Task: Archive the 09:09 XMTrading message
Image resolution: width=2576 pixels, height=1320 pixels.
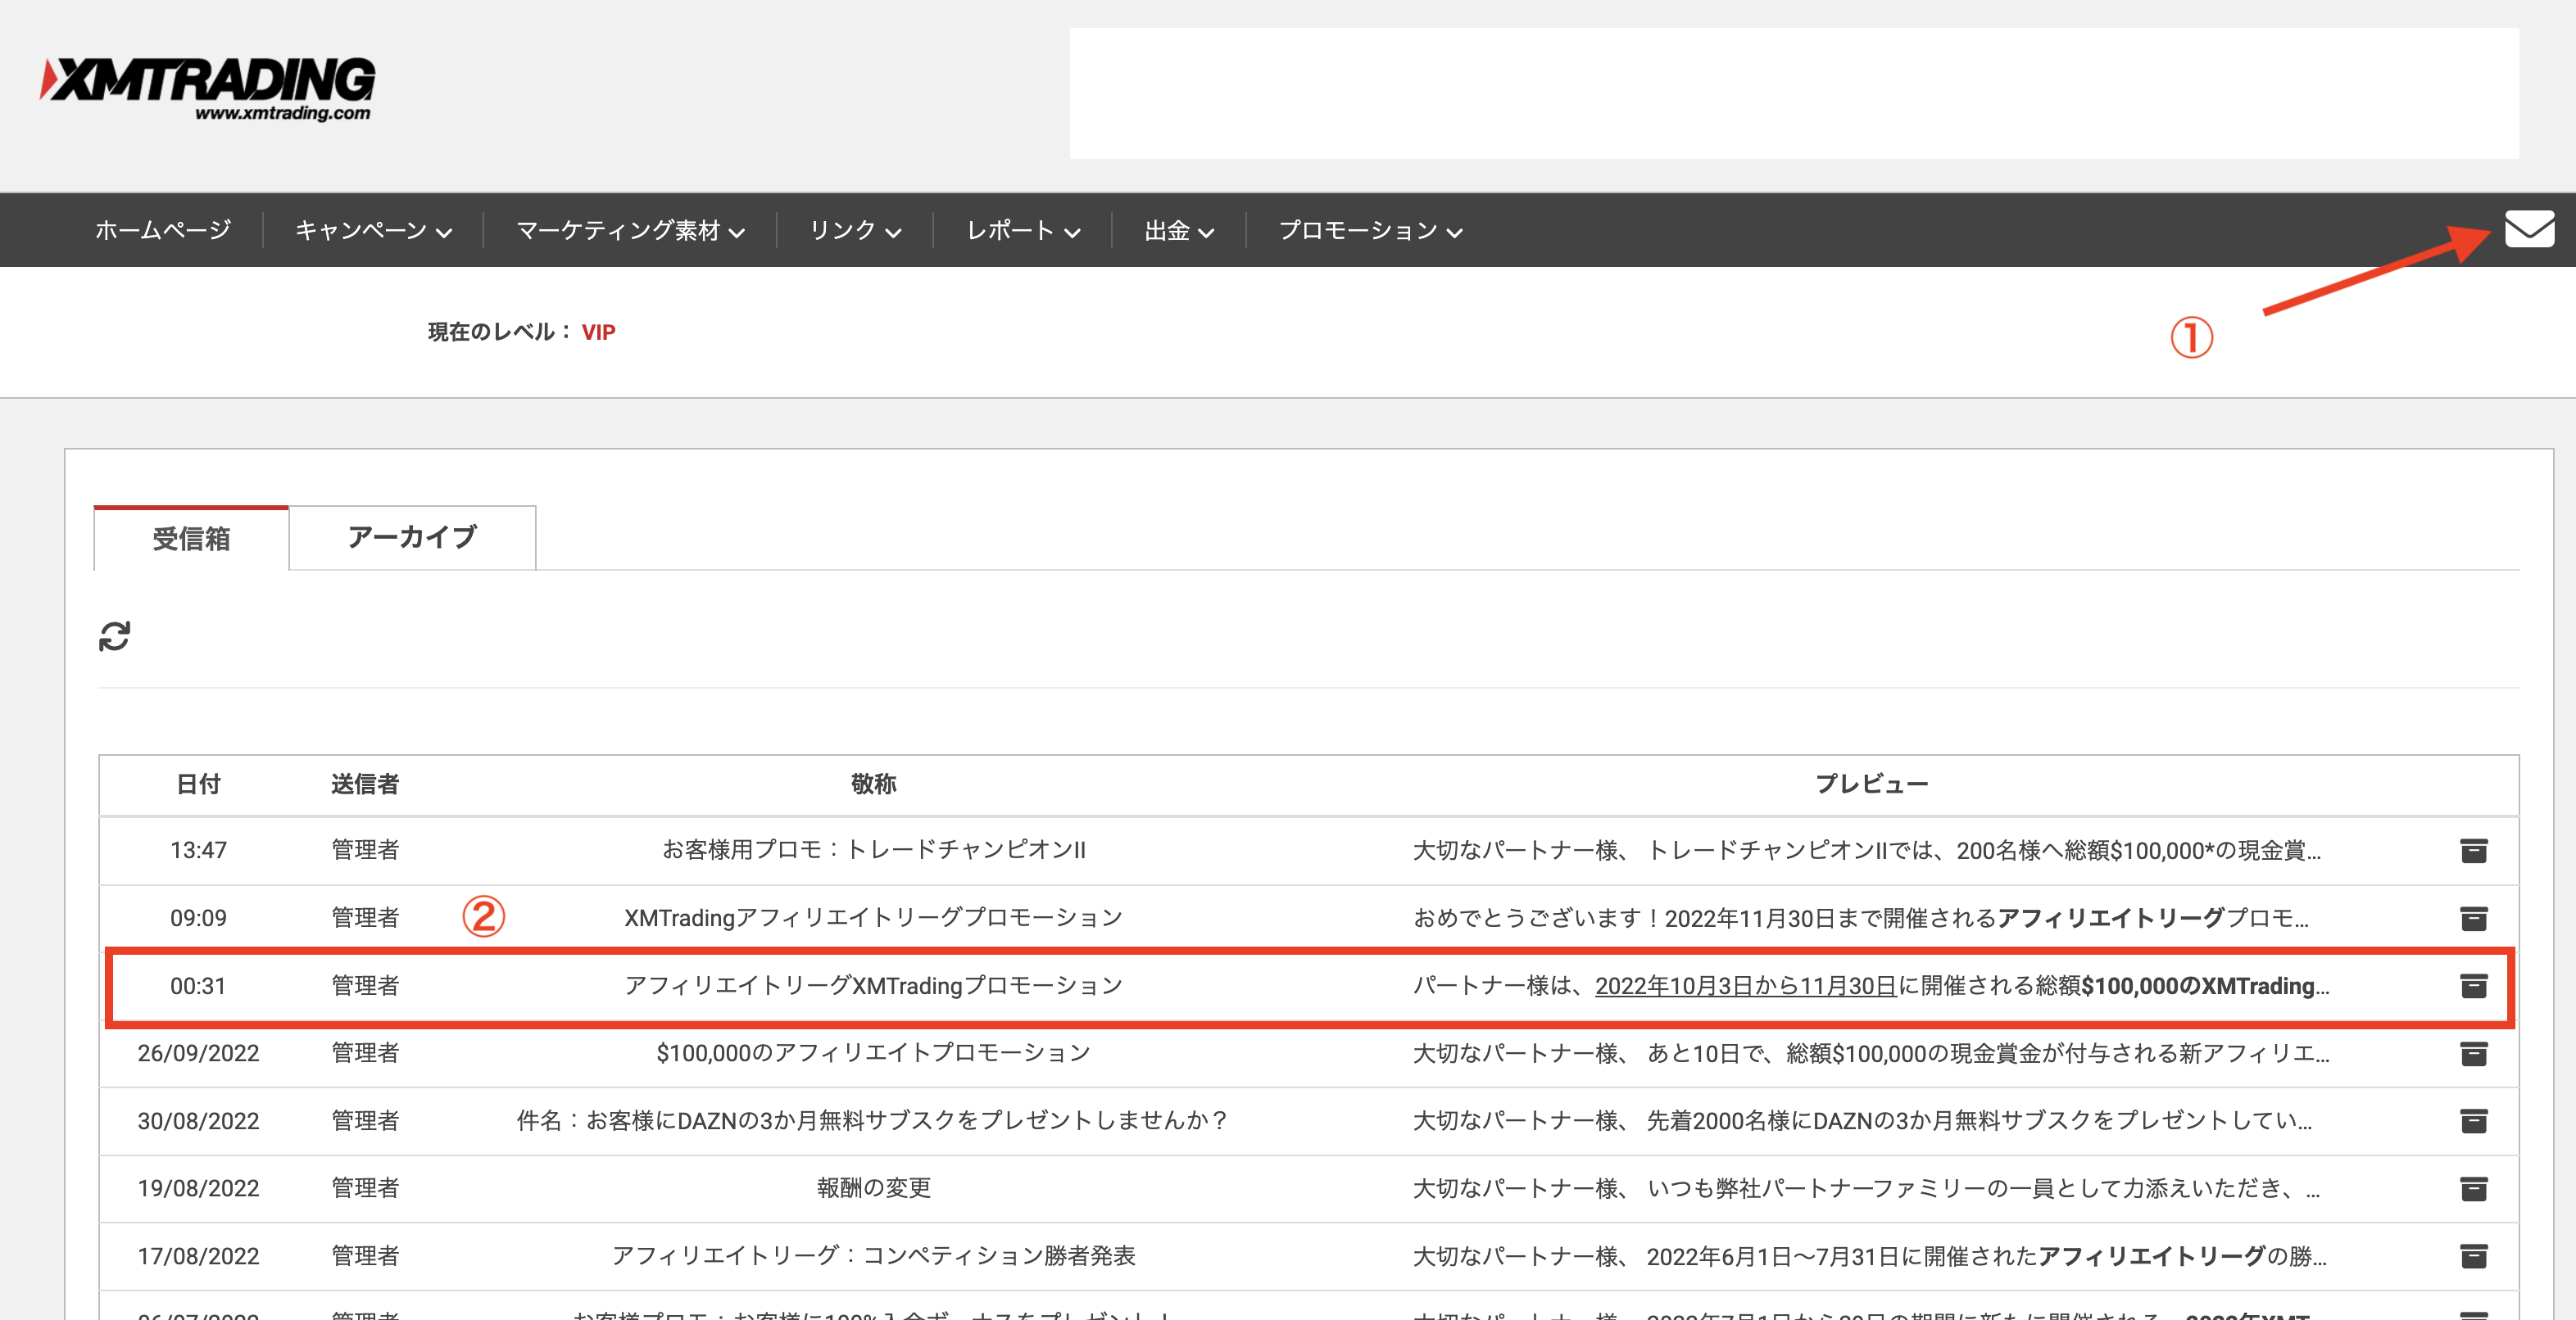Action: point(2473,918)
